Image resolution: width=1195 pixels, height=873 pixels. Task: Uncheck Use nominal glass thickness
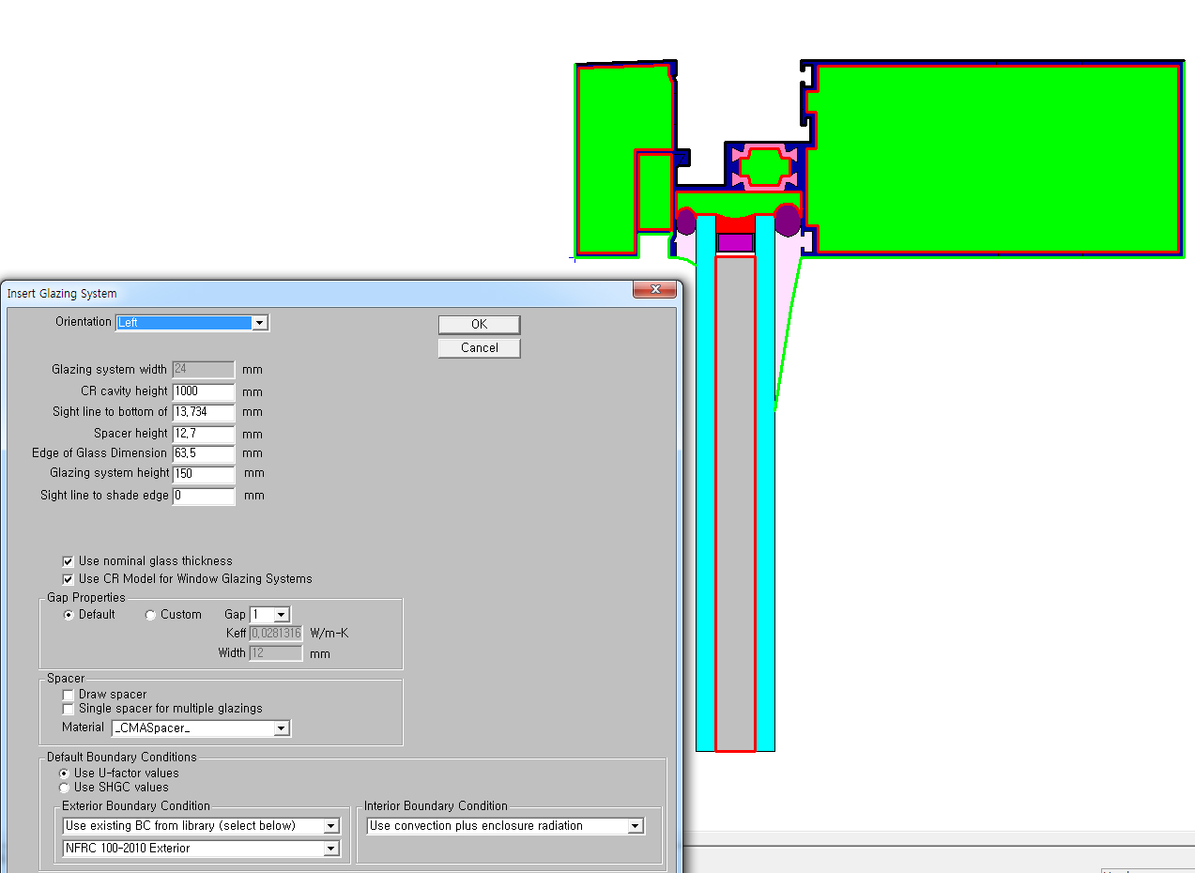tap(68, 561)
